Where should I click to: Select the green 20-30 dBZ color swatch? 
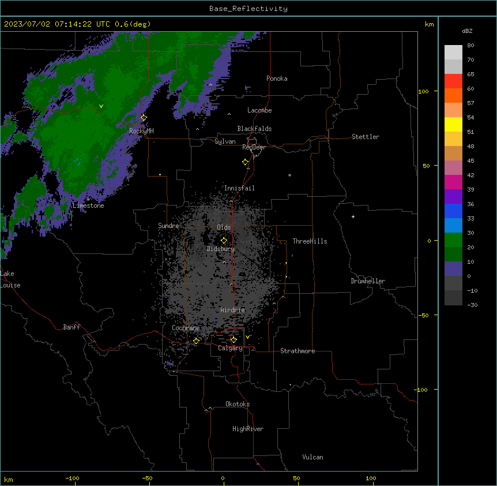pos(453,240)
